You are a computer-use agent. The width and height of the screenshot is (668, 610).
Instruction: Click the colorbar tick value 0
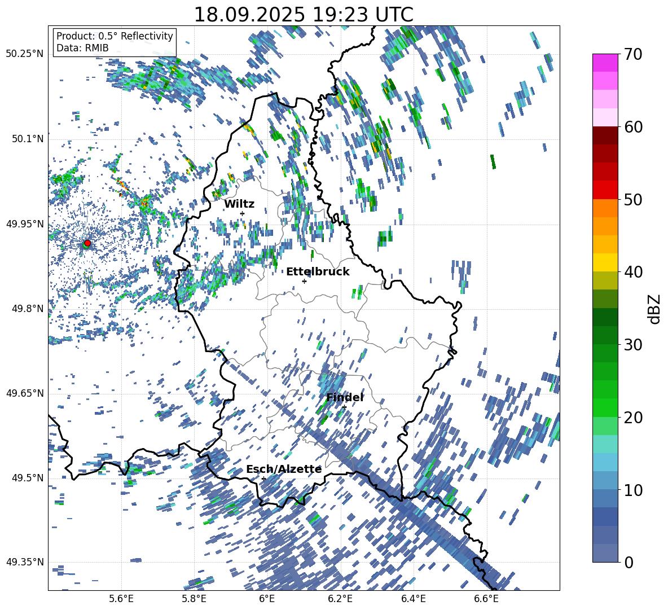[629, 562]
